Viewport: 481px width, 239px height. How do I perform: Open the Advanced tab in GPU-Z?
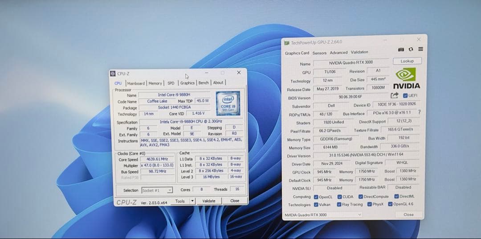pos(338,53)
